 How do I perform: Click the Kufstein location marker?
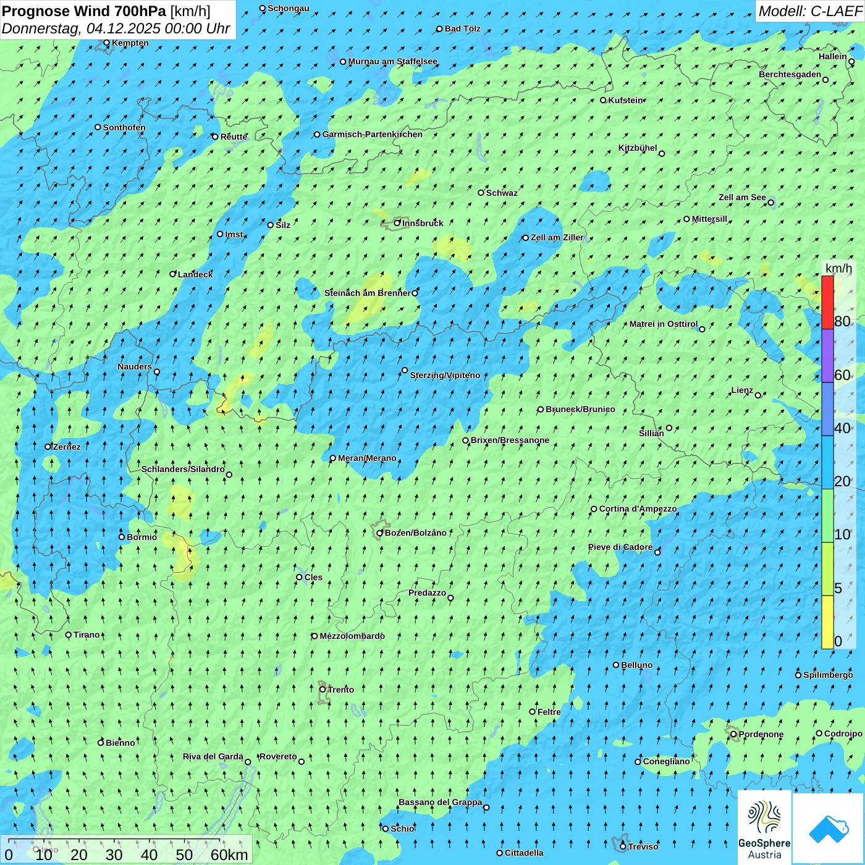[x=604, y=100]
